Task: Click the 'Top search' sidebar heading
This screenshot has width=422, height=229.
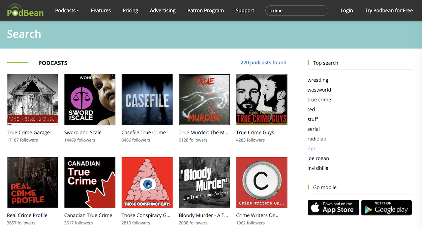Action: (325, 63)
